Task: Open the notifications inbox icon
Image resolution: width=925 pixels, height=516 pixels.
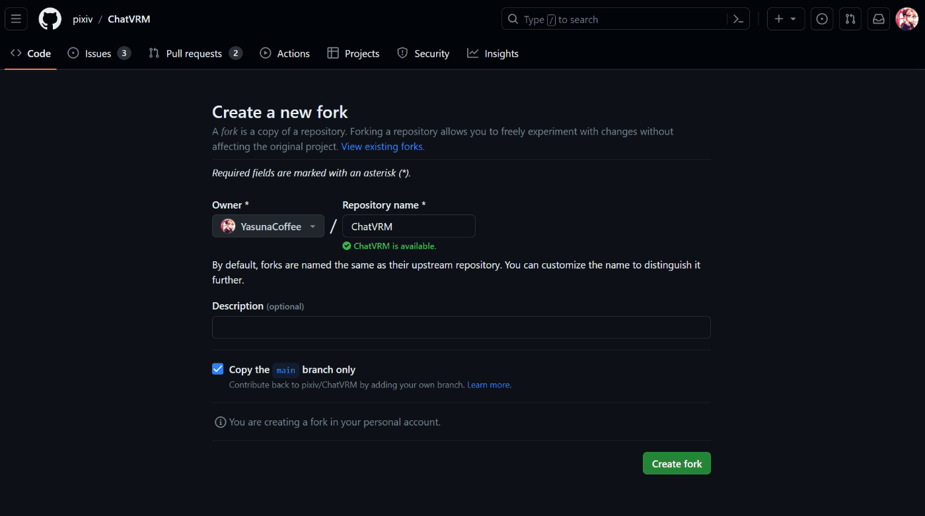Action: click(x=879, y=19)
